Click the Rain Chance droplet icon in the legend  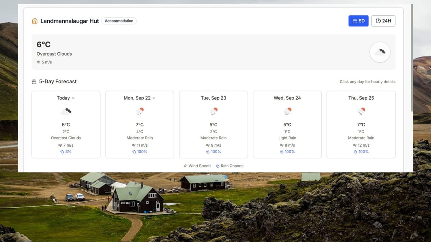point(217,166)
